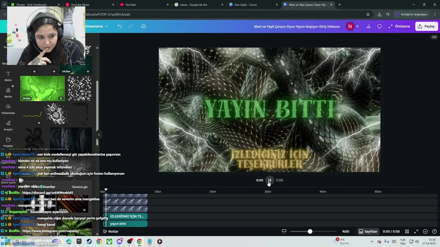
Task: Select the white dotted snake head element
Action: coord(55,114)
